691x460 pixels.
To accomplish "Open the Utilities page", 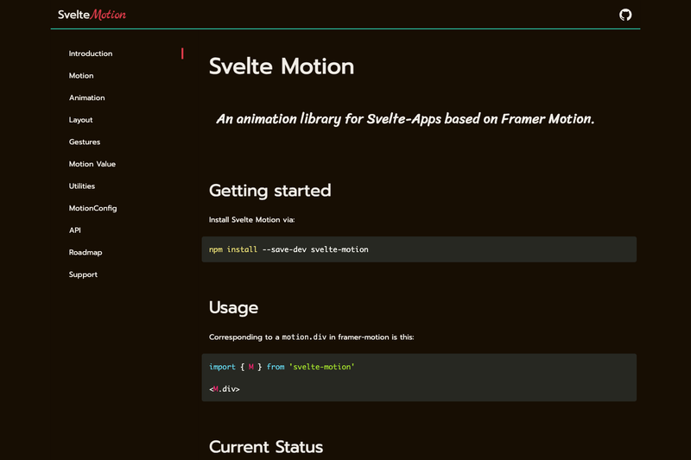I will pyautogui.click(x=82, y=186).
